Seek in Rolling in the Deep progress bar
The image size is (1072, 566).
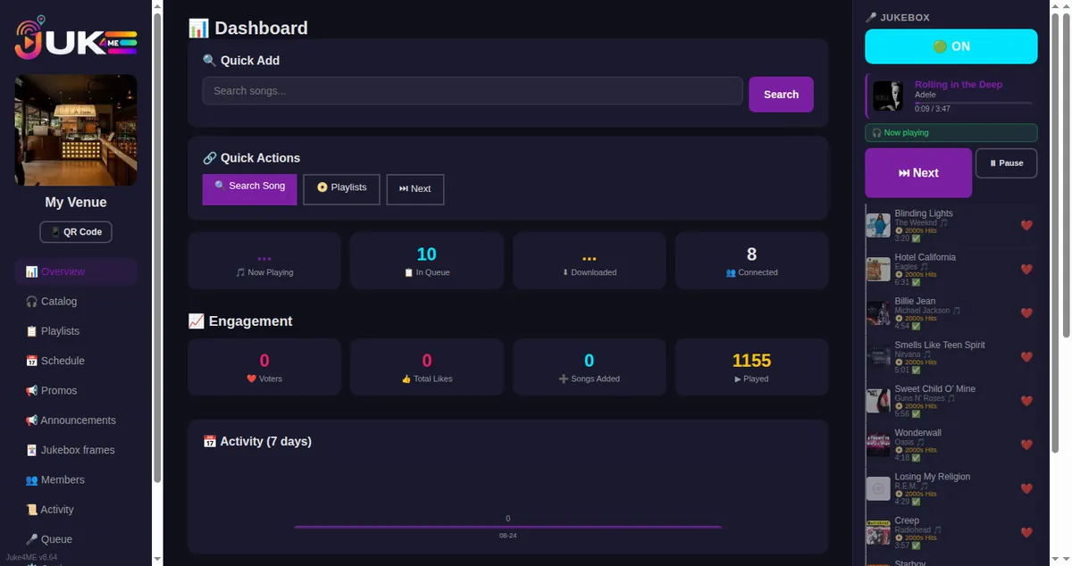point(973,103)
